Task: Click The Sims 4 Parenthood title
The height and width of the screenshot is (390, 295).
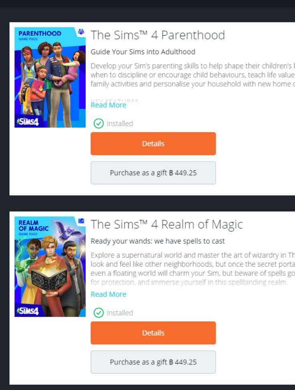Action: [x=158, y=35]
